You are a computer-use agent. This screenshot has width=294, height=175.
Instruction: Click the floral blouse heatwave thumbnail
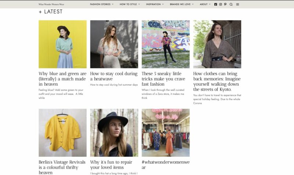pos(114,44)
